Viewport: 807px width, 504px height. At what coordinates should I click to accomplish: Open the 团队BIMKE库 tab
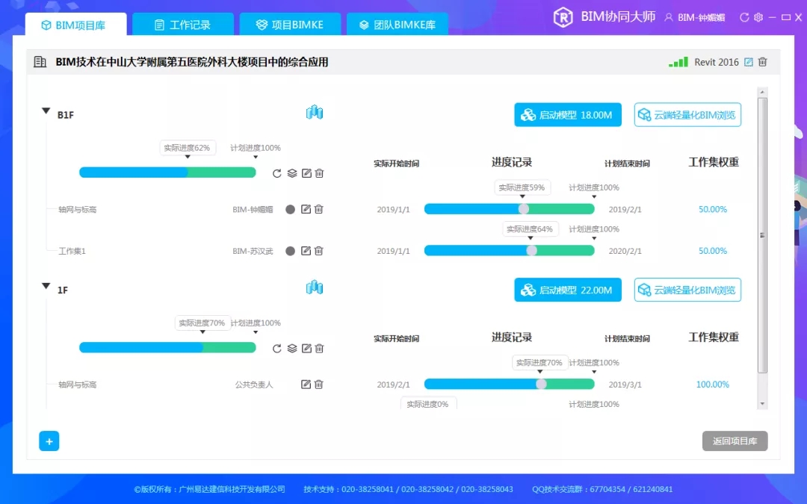tap(397, 25)
